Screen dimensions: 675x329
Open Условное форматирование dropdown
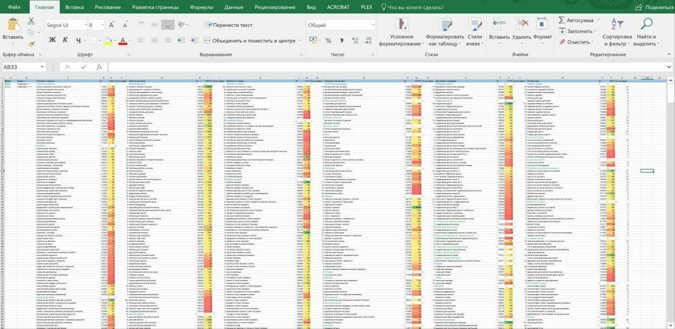pyautogui.click(x=401, y=32)
